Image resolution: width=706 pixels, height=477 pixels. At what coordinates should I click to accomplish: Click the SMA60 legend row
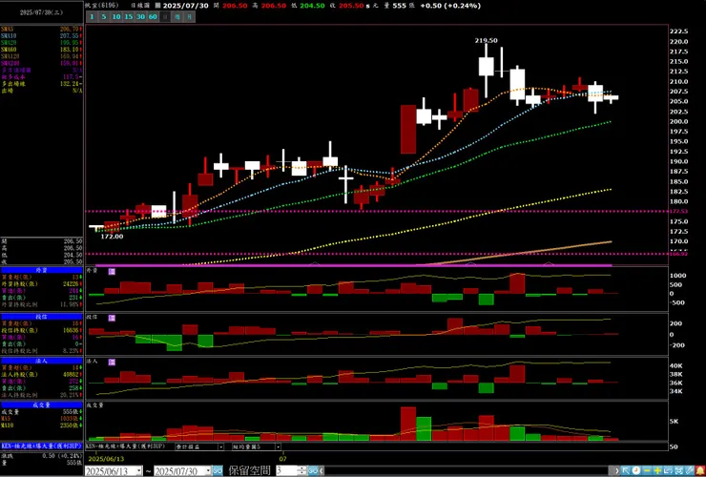41,50
